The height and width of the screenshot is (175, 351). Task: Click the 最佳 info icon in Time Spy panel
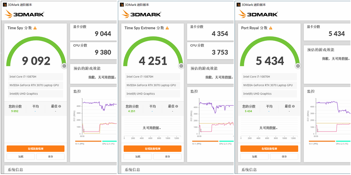tap(60, 107)
